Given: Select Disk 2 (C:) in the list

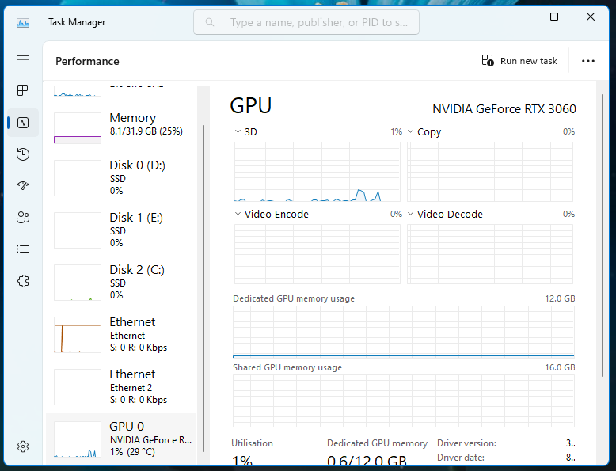Looking at the screenshot, I should [121, 283].
